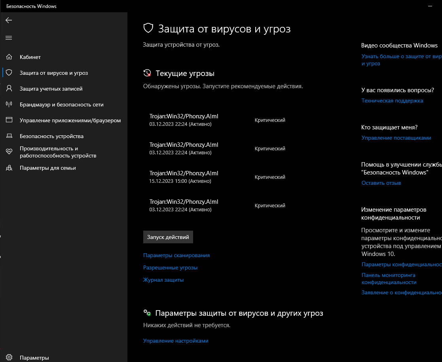Open the Кабинет home icon
The image size is (442, 362).
pos(9,57)
